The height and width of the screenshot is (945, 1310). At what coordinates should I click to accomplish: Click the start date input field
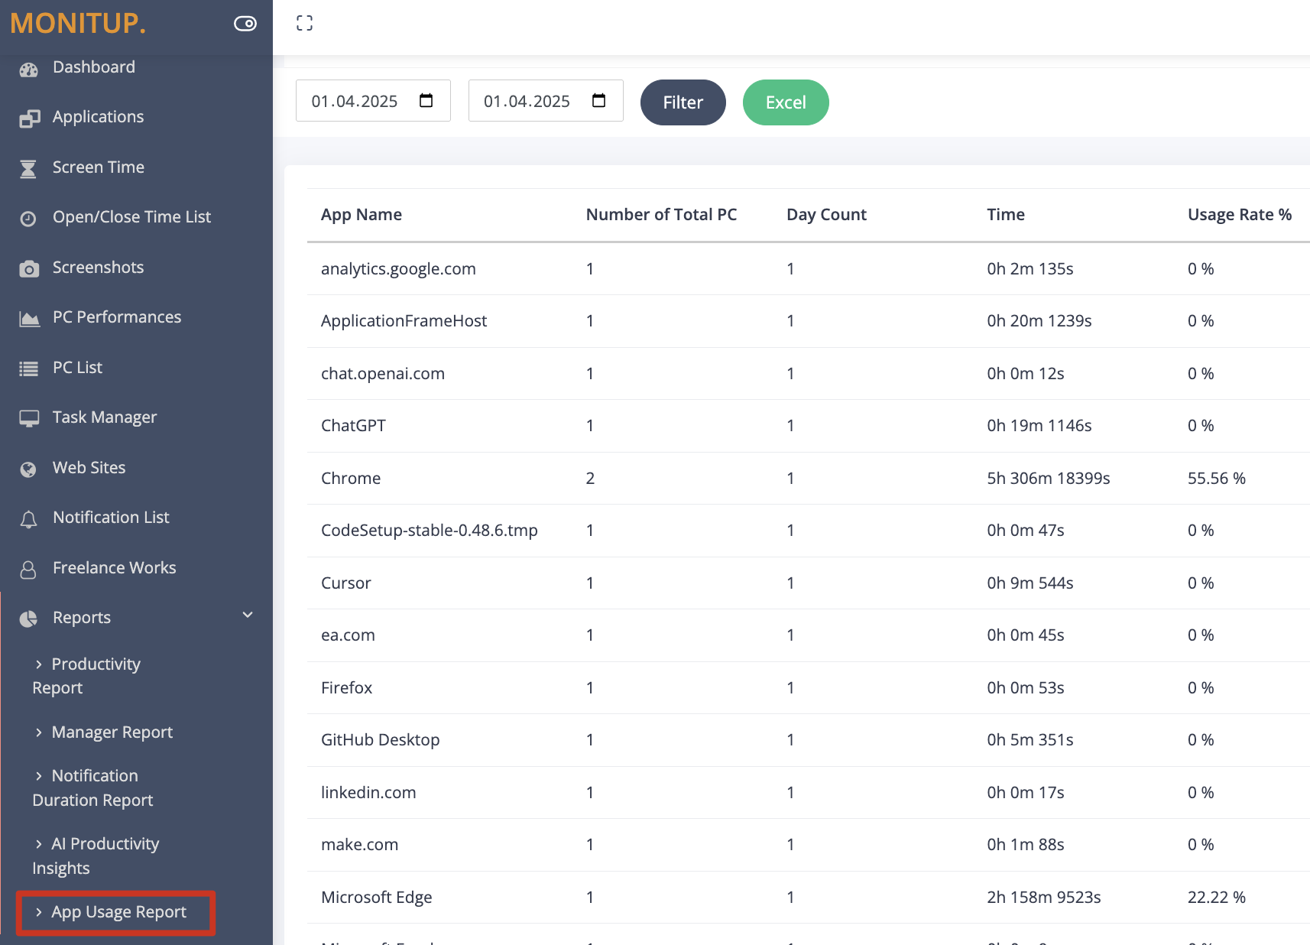[x=373, y=101]
